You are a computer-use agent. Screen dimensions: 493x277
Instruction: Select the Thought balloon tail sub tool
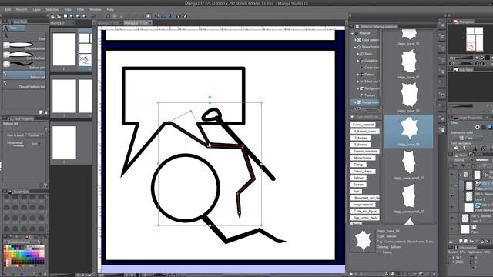point(25,84)
